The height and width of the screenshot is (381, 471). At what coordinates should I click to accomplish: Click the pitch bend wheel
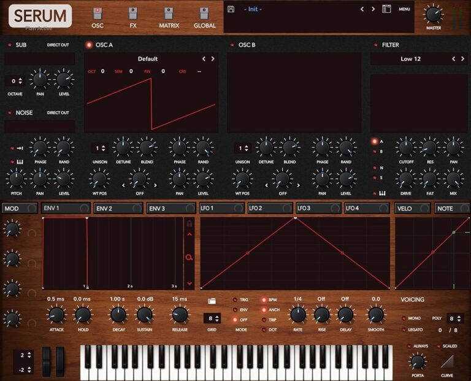pos(46,361)
